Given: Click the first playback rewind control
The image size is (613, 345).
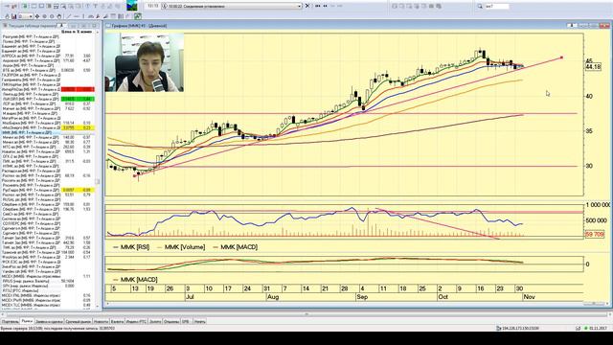Looking at the screenshot, I should click(317, 6).
